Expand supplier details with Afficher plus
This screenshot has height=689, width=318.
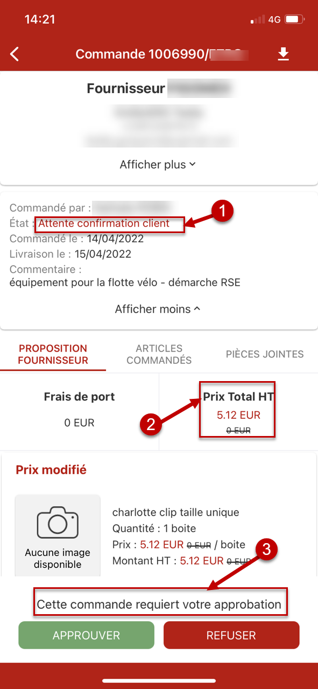click(157, 164)
